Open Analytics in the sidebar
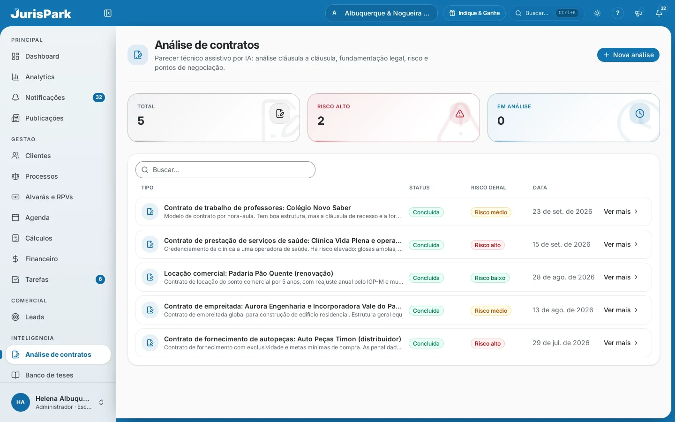 pyautogui.click(x=58, y=77)
